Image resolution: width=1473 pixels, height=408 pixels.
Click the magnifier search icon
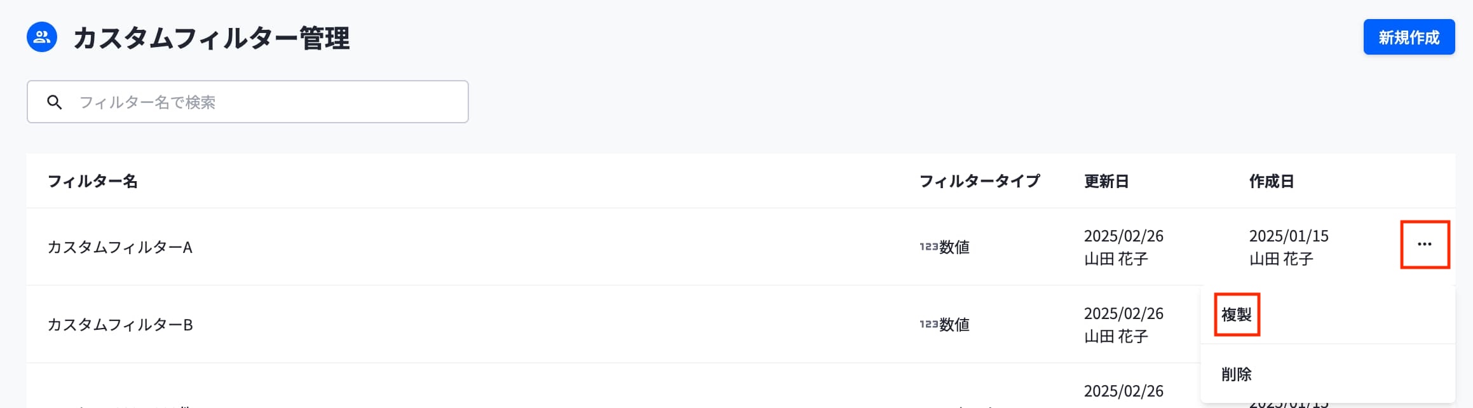[55, 102]
